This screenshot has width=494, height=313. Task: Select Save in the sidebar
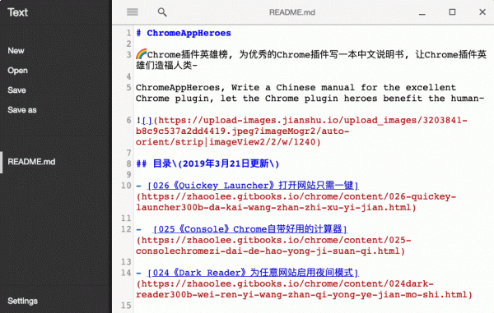16,90
